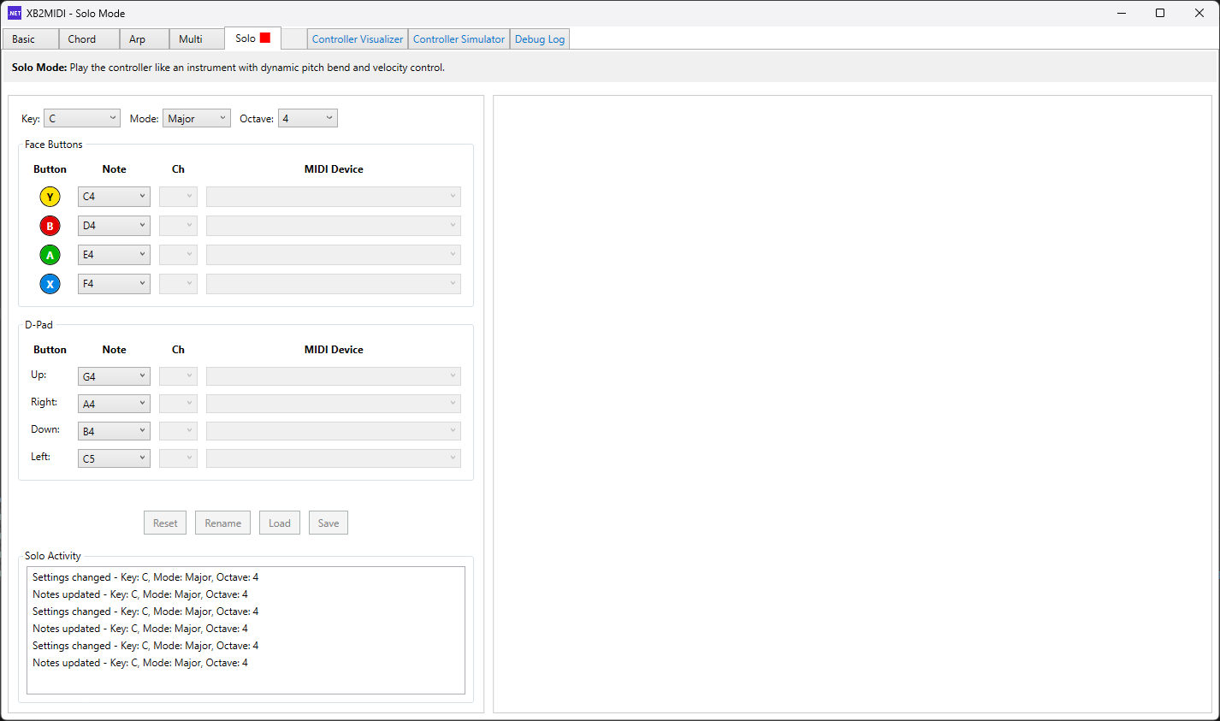The height and width of the screenshot is (721, 1220).
Task: Click the red B face button icon
Action: 50,226
